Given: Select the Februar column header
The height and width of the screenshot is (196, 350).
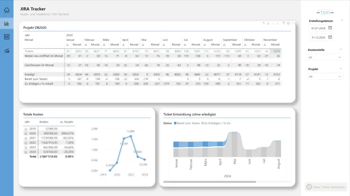Looking at the screenshot, I should point(89,40).
